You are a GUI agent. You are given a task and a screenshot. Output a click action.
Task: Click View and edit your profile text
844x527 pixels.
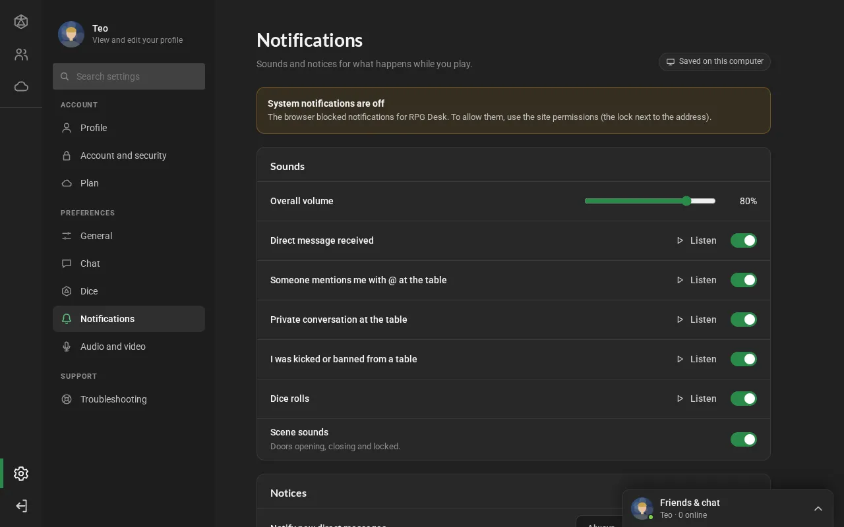[x=137, y=40]
